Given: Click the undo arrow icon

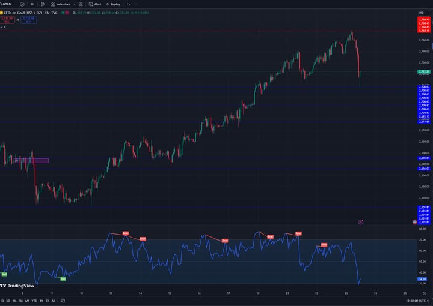Looking at the screenshot, I should [128, 4].
